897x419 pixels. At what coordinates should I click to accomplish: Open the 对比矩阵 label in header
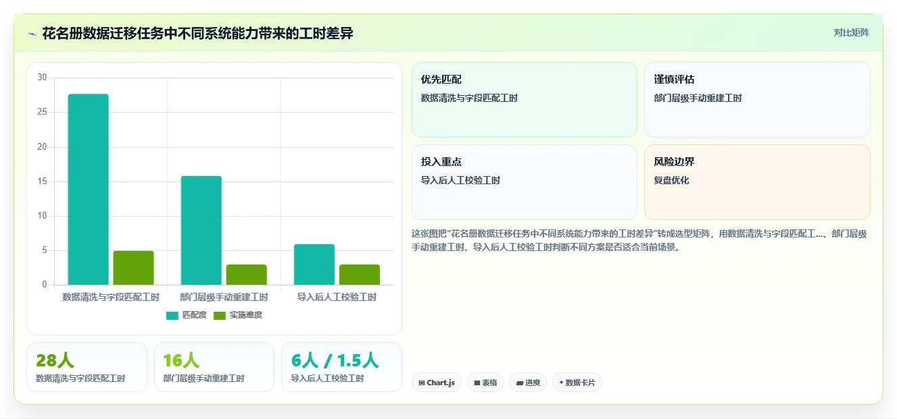click(x=851, y=32)
